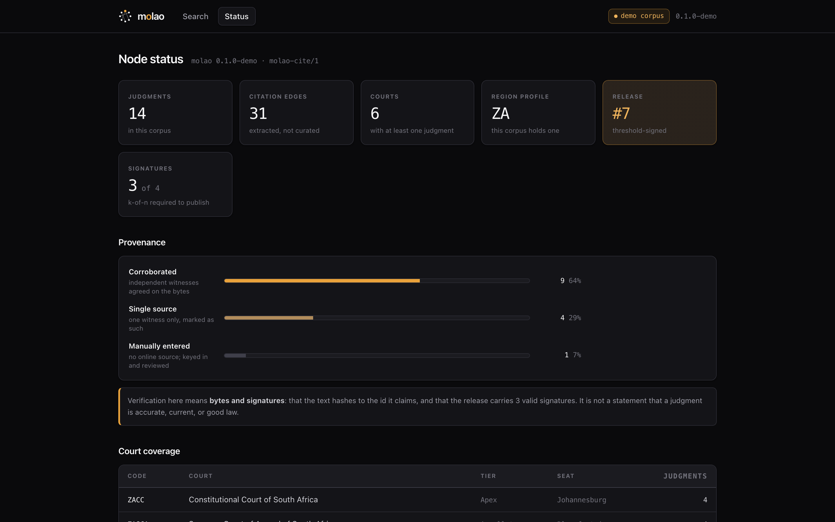This screenshot has width=835, height=522.
Task: Click the Corroborated label
Action: pos(153,272)
